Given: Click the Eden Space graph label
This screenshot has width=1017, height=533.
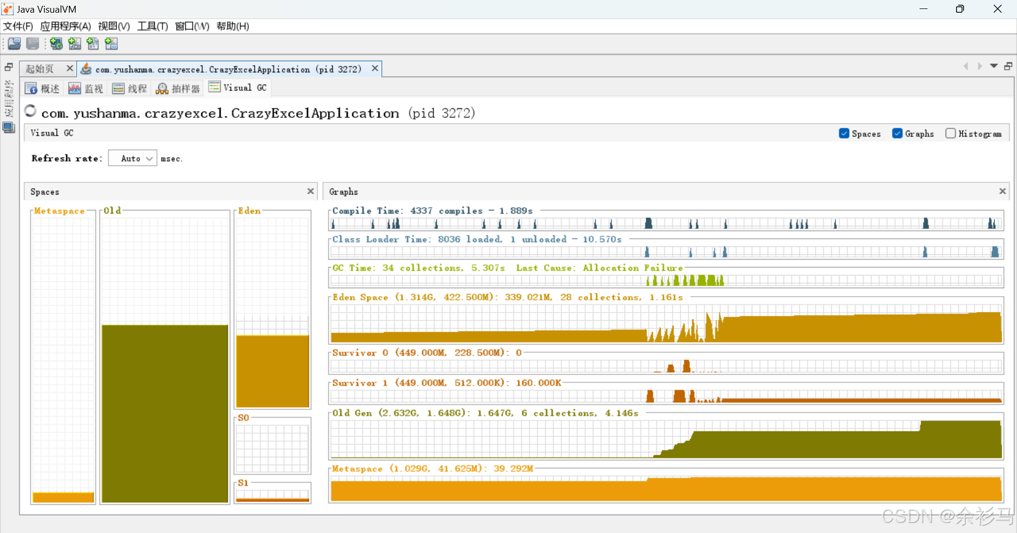Looking at the screenshot, I should click(507, 297).
